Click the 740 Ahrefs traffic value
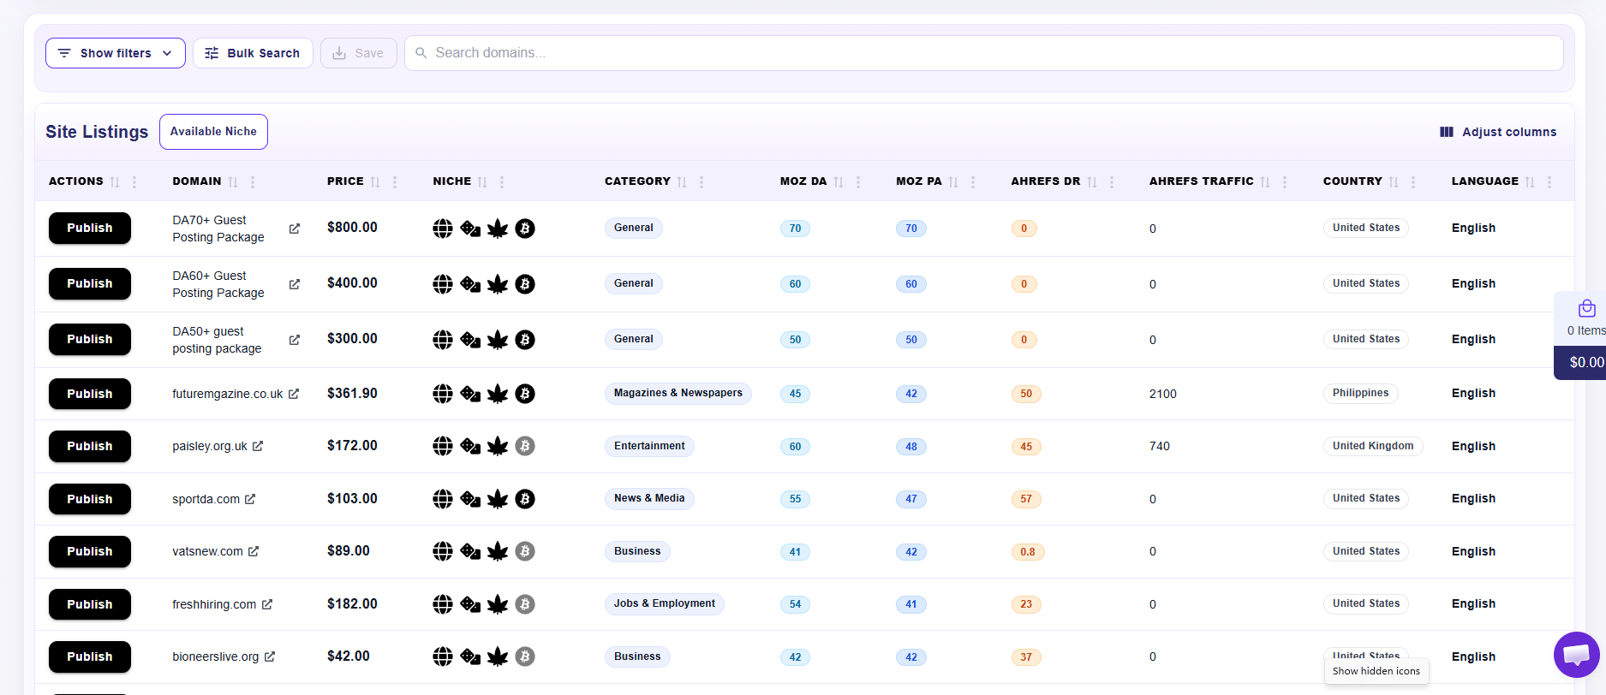 (x=1160, y=446)
